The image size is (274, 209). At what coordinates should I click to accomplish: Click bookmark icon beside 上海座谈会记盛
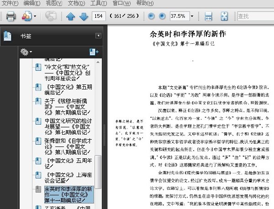pos(38,175)
